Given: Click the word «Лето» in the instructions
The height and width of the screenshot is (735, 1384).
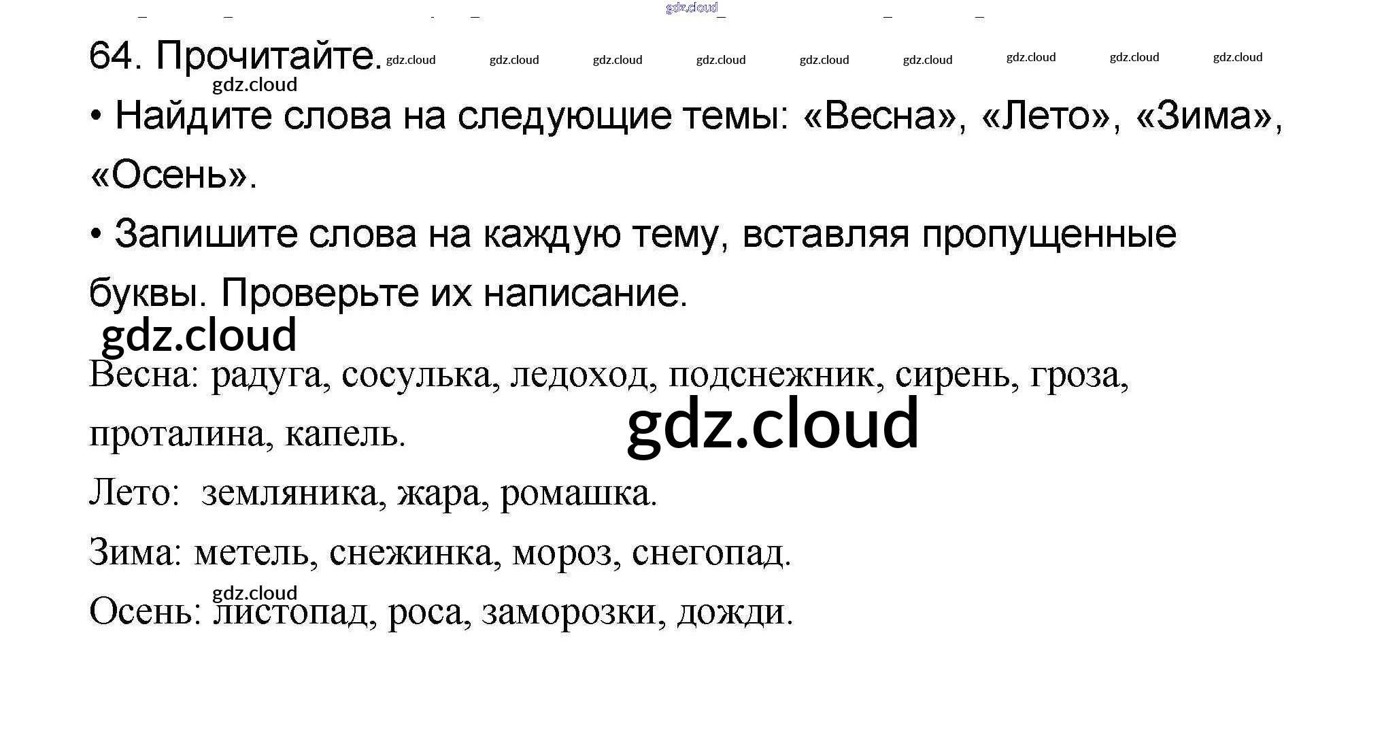Looking at the screenshot, I should 1046,116.
